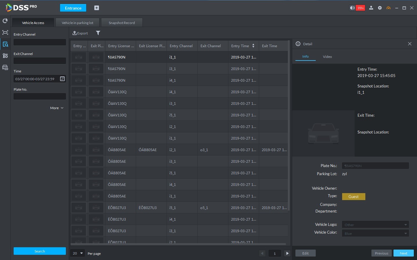Image resolution: width=417 pixels, height=260 pixels.
Task: Open the Video tab in Detail
Action: click(x=327, y=57)
